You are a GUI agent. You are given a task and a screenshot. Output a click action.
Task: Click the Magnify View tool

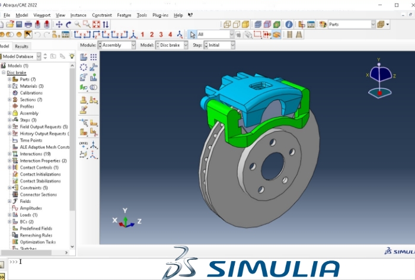tap(78, 24)
